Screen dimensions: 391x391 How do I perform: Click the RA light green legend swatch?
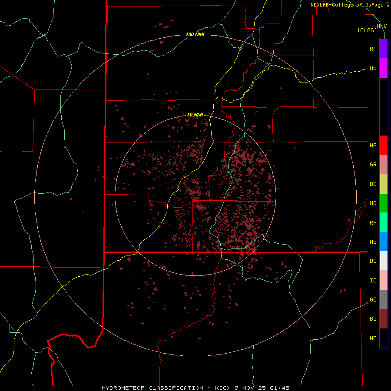click(x=384, y=222)
